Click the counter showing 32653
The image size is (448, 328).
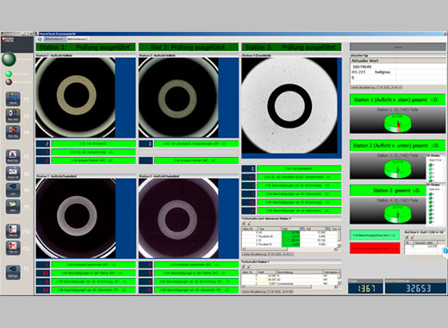click(415, 288)
